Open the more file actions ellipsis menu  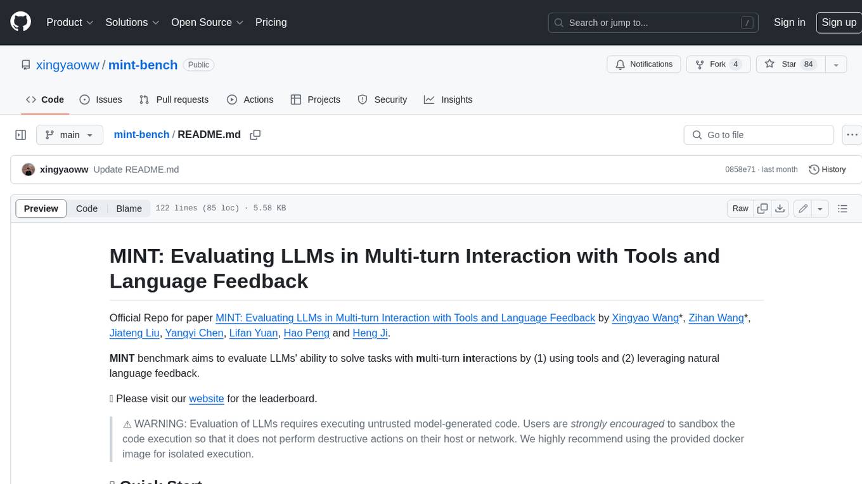coord(852,135)
